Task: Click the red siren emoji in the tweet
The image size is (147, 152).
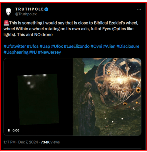Action: [6, 23]
